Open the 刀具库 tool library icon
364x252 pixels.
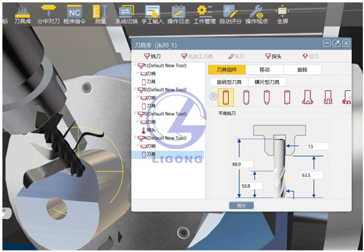[22, 12]
